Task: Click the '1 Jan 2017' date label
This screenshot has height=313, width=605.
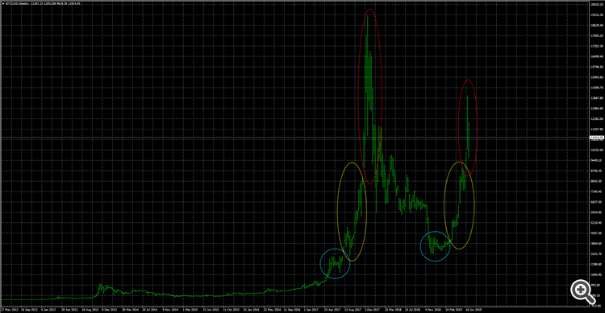Action: [311, 309]
